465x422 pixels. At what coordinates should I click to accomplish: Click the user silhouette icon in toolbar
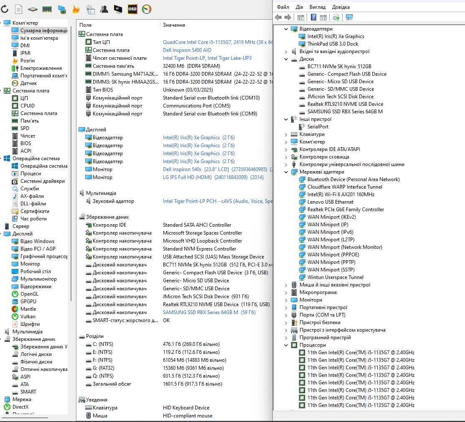tap(104, 9)
